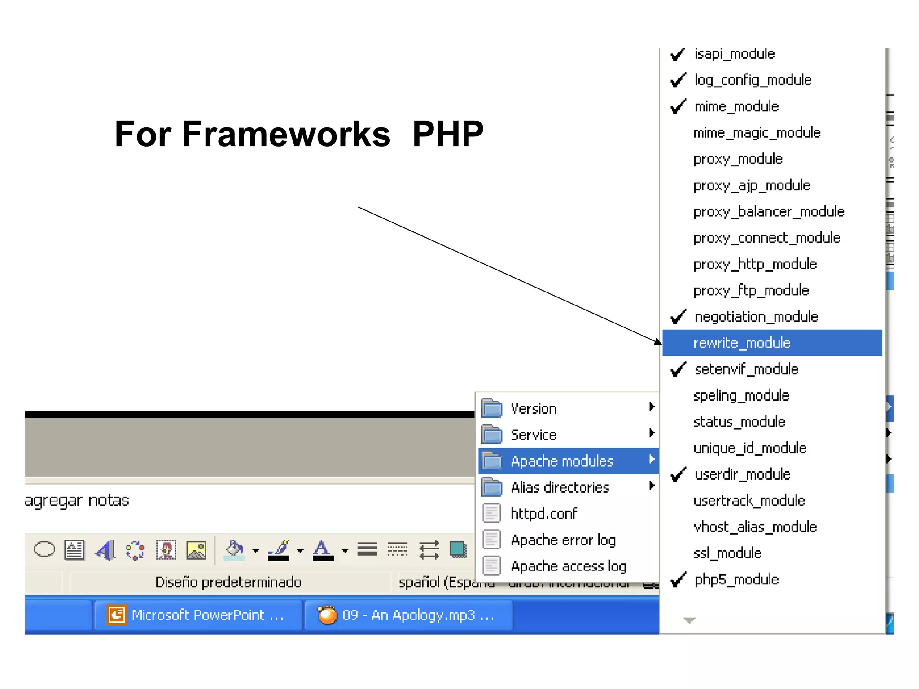
Task: Select Apache modules menu entry
Action: click(568, 461)
